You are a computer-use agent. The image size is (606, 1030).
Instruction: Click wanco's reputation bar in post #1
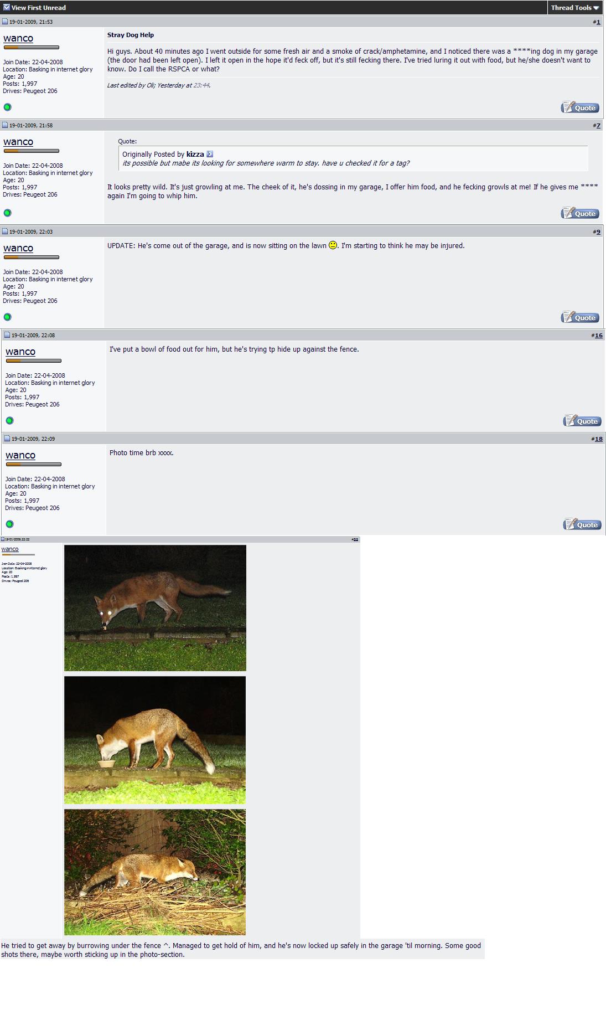[x=31, y=48]
